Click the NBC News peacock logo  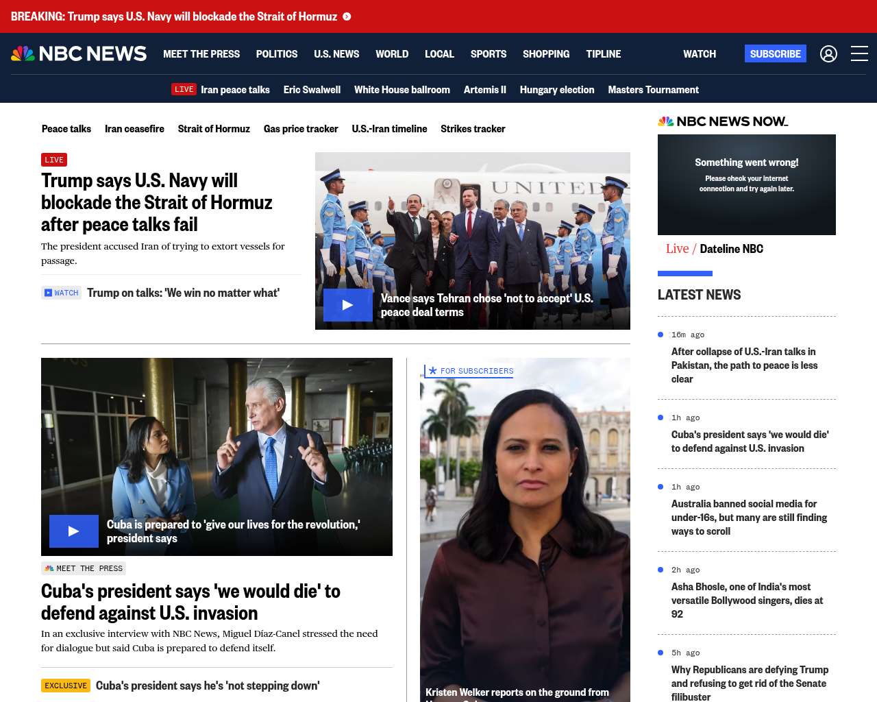[79, 53]
